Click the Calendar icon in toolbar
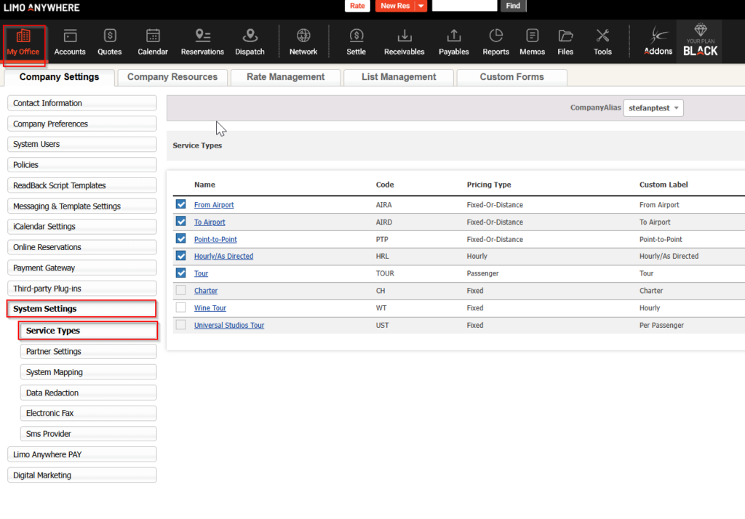This screenshot has height=519, width=745. coord(153,36)
